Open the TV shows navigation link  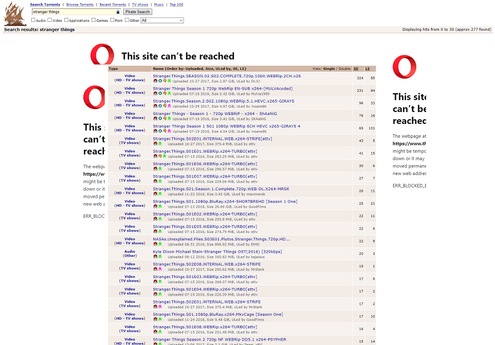pos(140,4)
